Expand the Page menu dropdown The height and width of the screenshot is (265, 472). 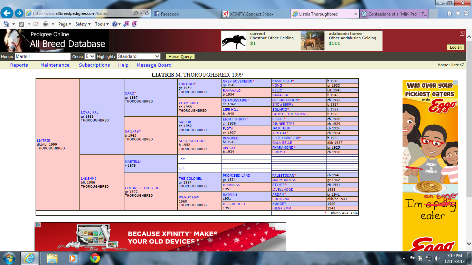coord(65,24)
